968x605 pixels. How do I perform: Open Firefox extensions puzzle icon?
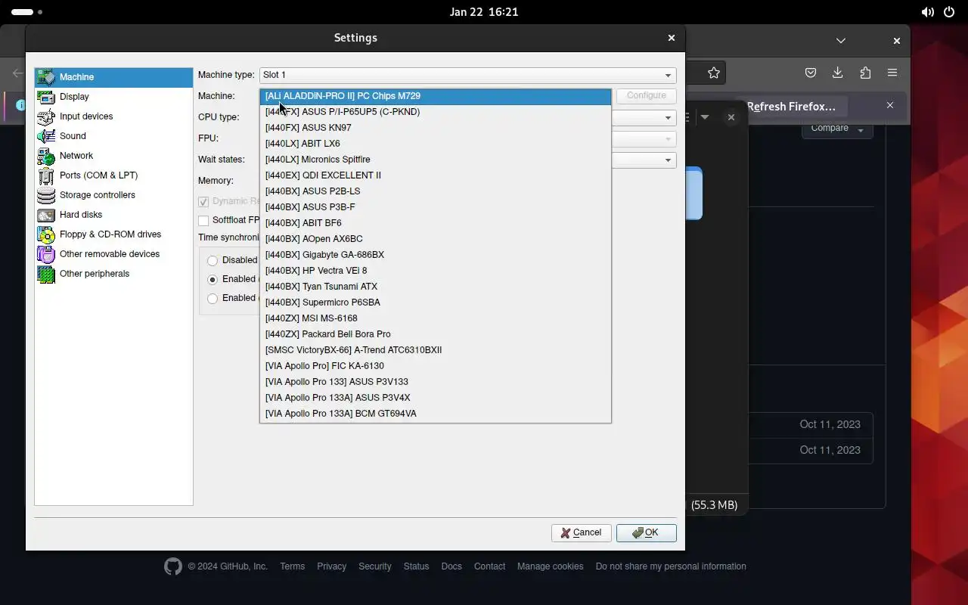pos(865,73)
